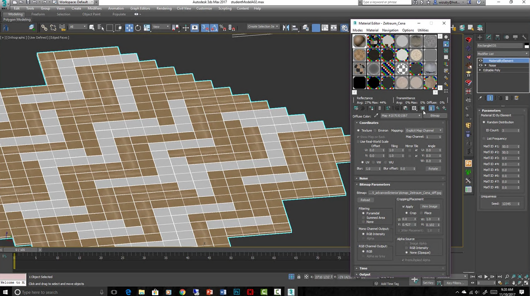Click the Rotate button in Coordinates
530x296 pixels.
tap(433, 169)
